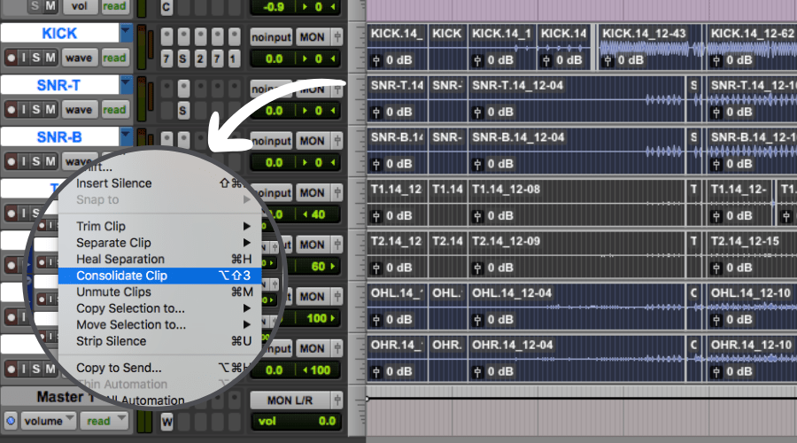Image resolution: width=797 pixels, height=443 pixels.
Task: Click clip gain icon on T2.14_12-09
Action: (476, 268)
